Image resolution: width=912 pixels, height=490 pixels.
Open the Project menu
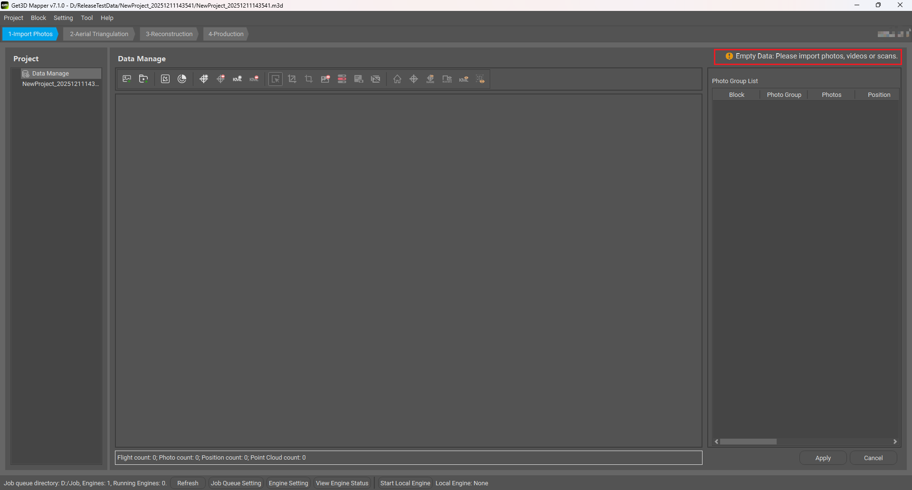13,18
